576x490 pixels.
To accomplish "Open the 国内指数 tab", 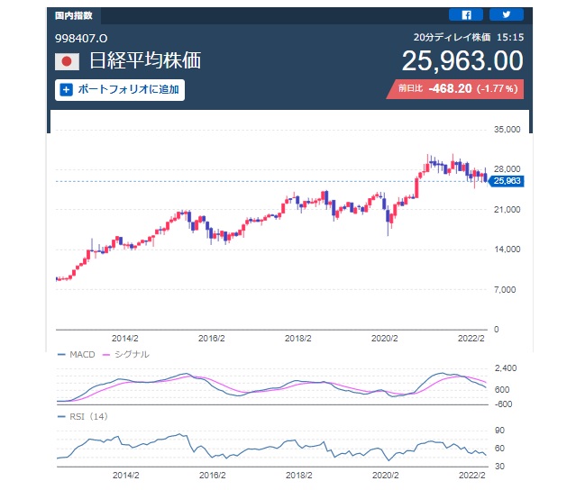I will [x=74, y=16].
